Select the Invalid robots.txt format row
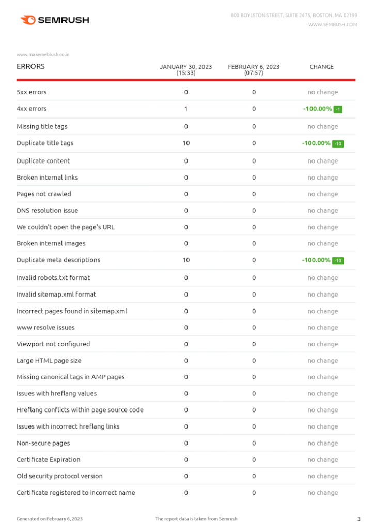The image size is (374, 530). click(x=186, y=278)
